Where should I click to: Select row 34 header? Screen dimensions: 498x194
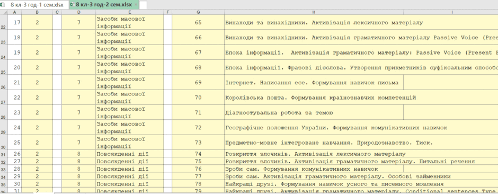tap(4, 176)
